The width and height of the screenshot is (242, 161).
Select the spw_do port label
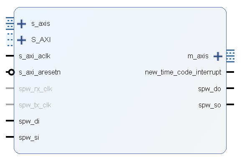coord(209,89)
